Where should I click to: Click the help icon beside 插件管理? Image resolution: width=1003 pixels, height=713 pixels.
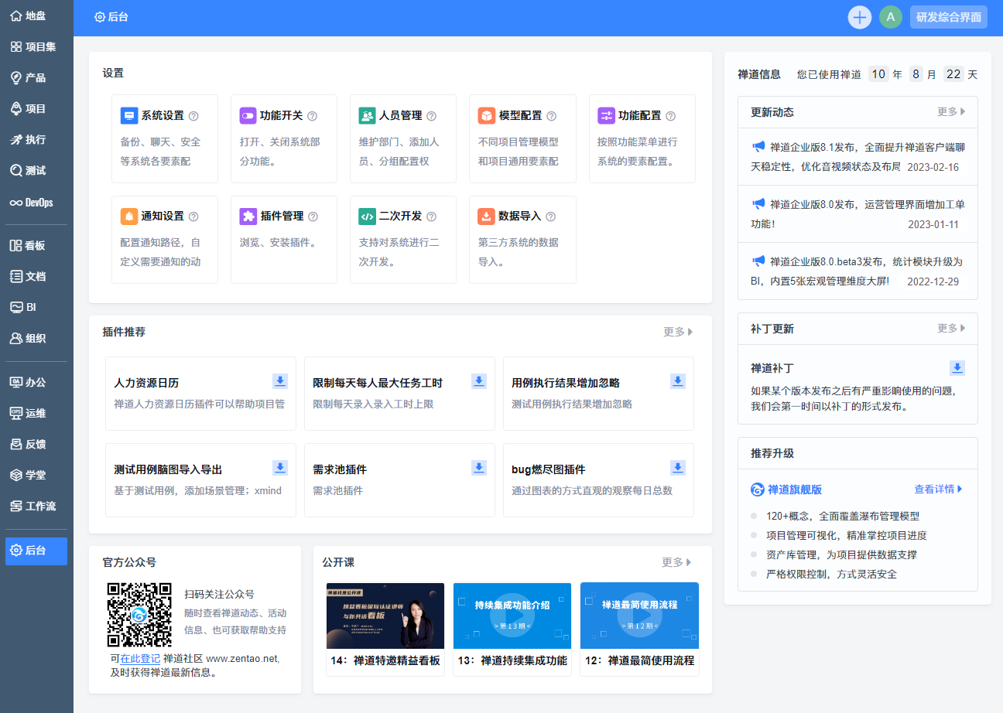(x=313, y=217)
